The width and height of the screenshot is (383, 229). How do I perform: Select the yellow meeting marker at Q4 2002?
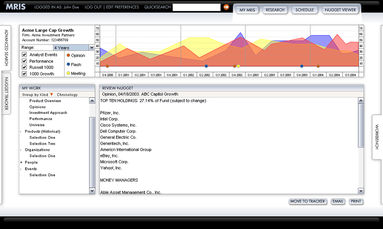pos(238,66)
